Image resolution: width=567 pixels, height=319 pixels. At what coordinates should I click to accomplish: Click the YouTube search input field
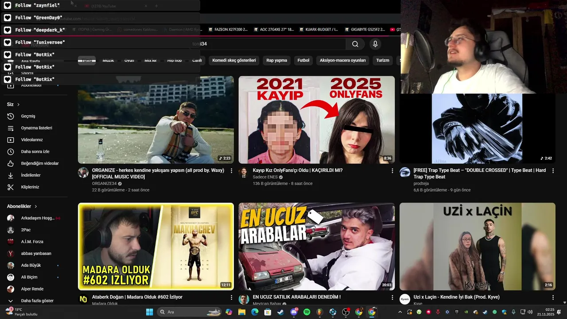pyautogui.click(x=268, y=44)
